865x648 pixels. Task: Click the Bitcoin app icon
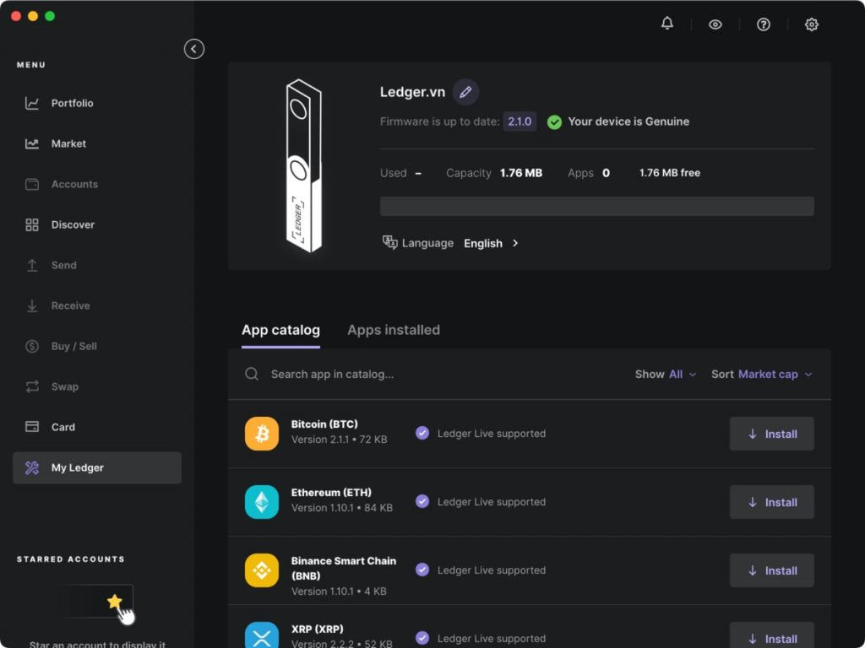(262, 434)
